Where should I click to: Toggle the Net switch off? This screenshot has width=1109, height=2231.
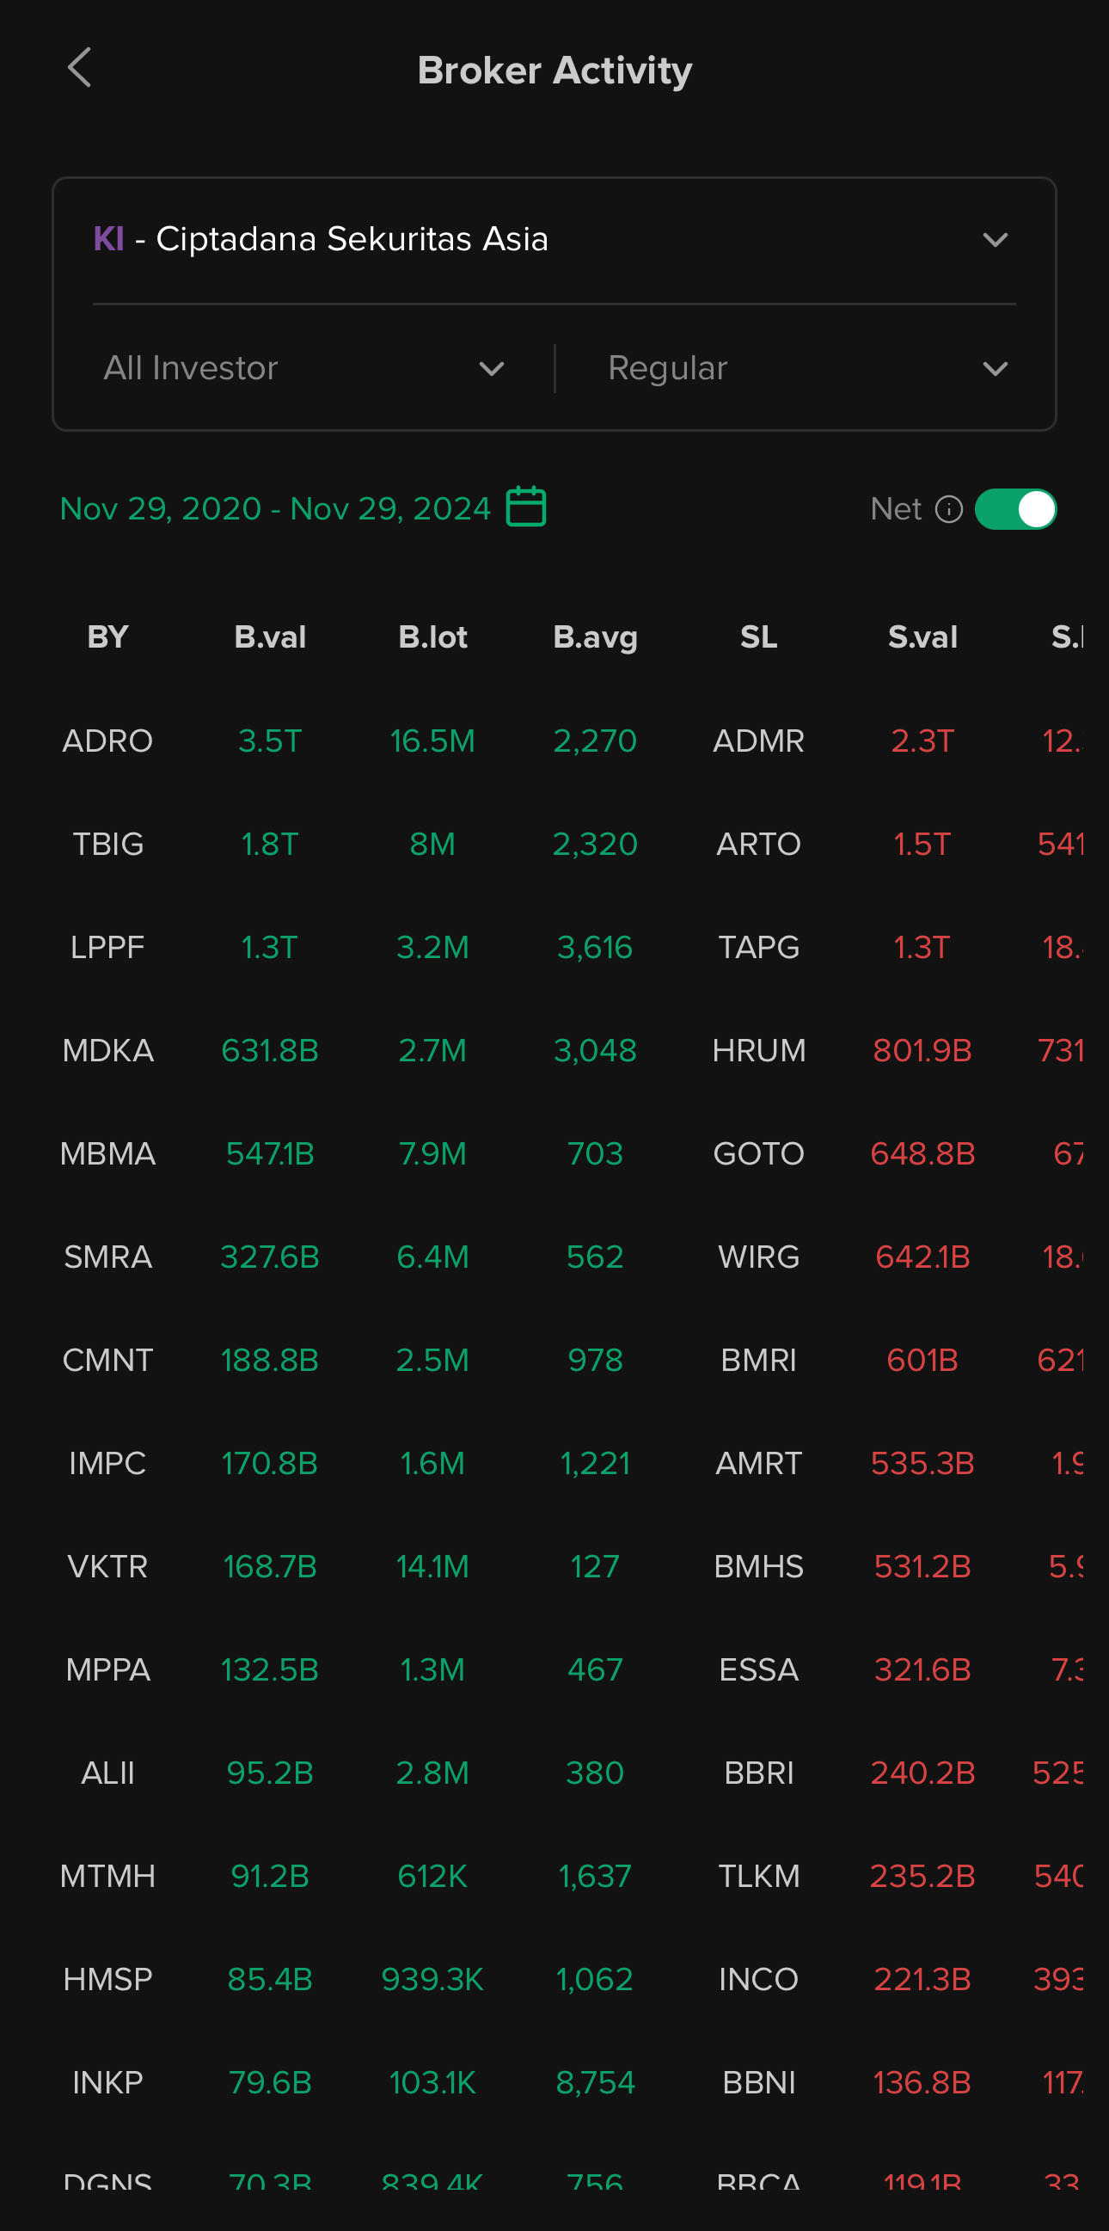(1014, 509)
